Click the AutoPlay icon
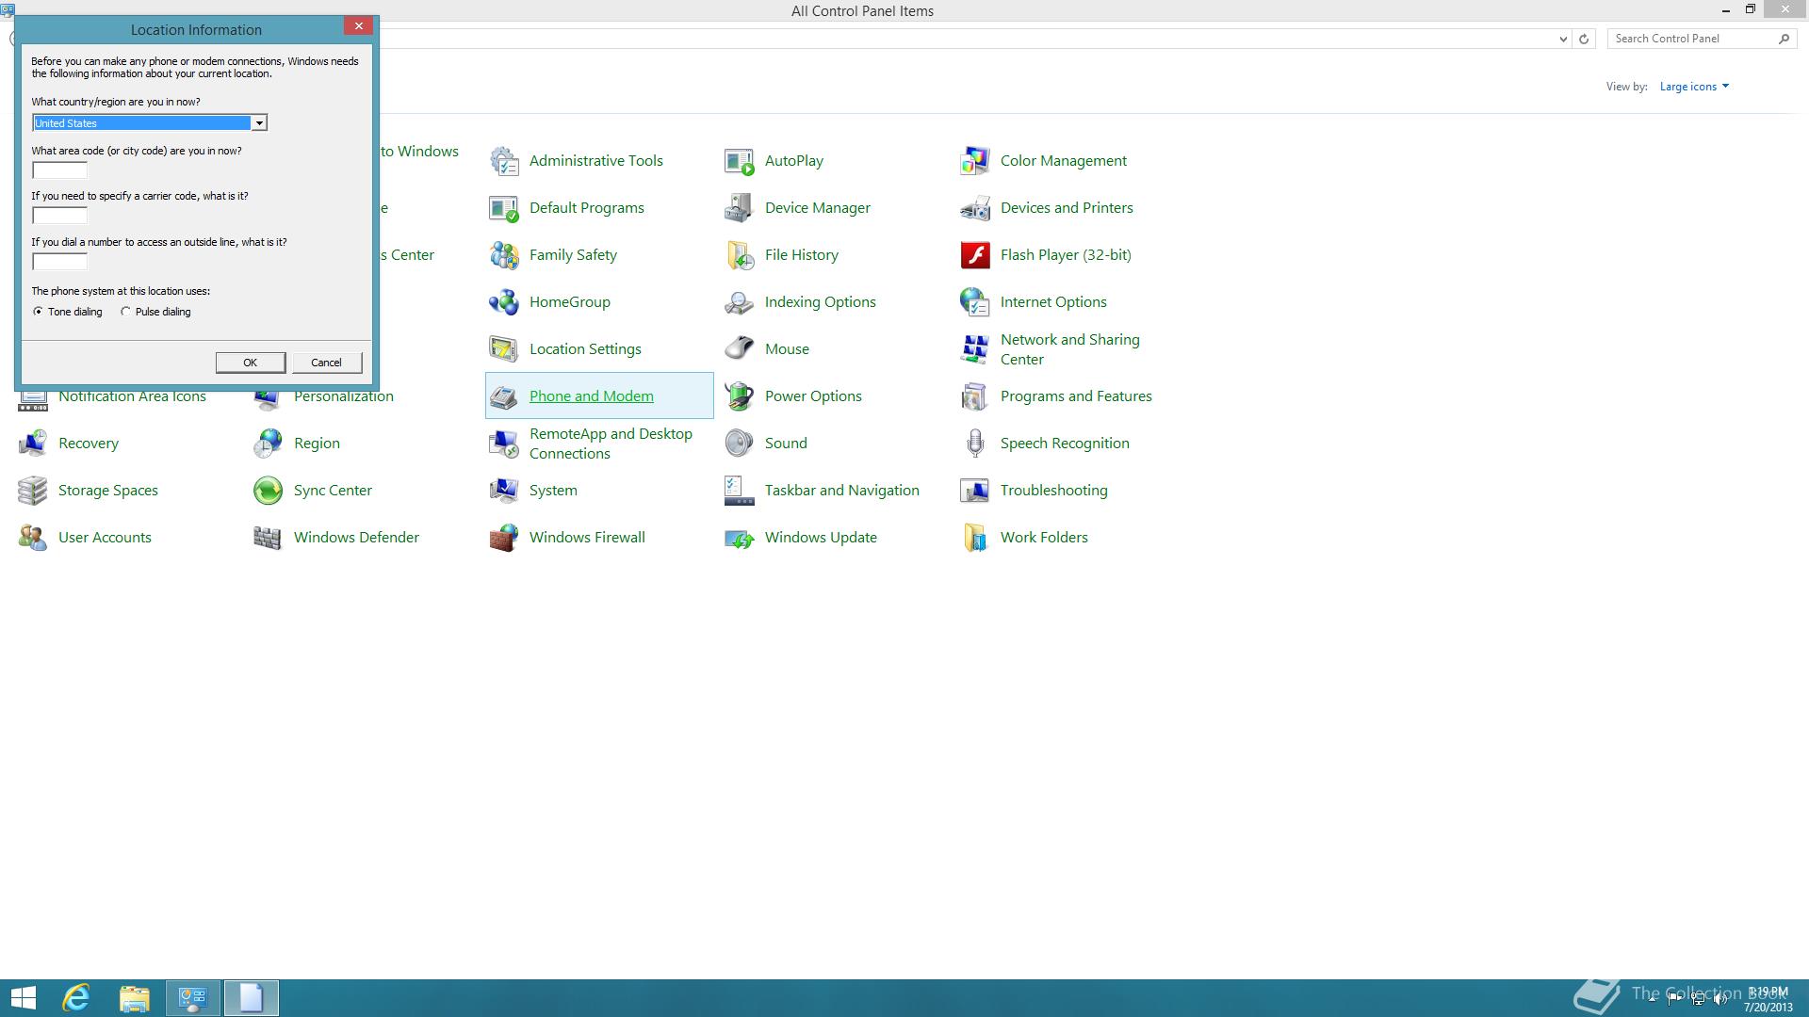The height and width of the screenshot is (1017, 1809). [x=740, y=161]
